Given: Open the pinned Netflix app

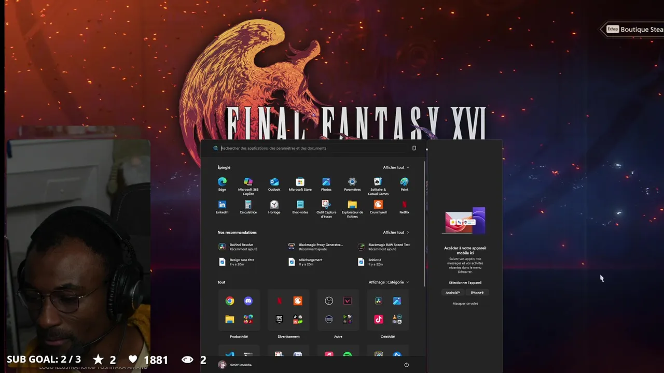Looking at the screenshot, I should [x=404, y=207].
